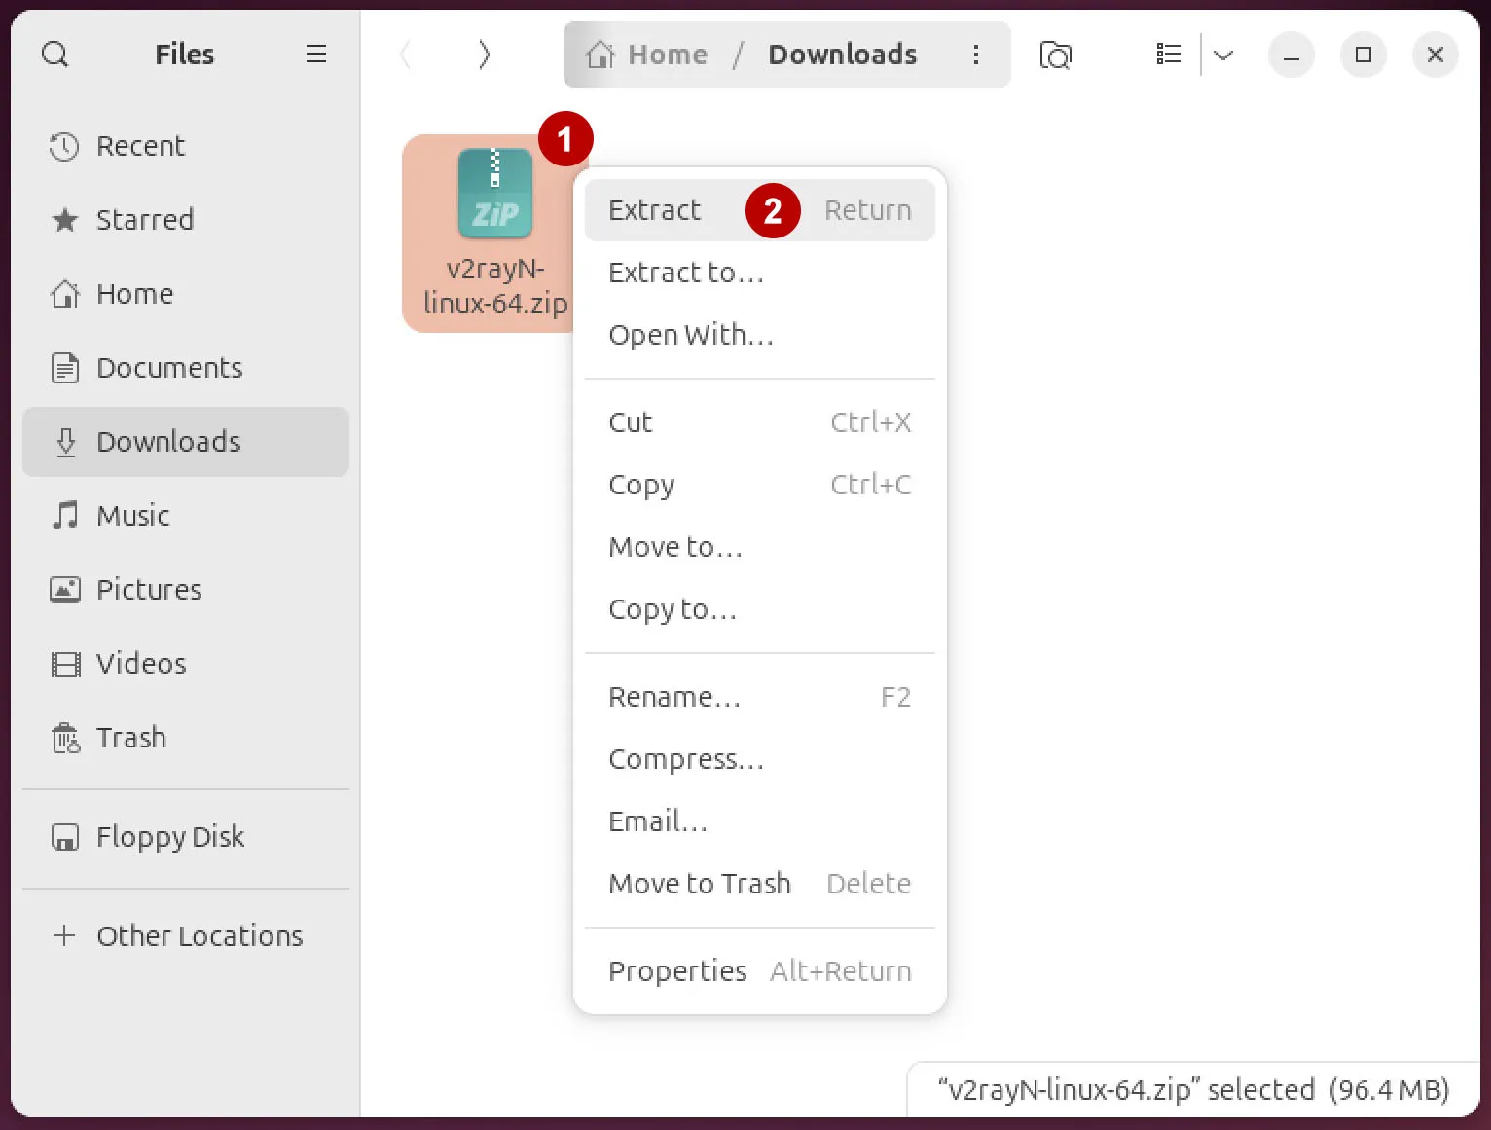Viewport: 1491px width, 1130px height.
Task: Close the Files window
Action: click(1436, 55)
